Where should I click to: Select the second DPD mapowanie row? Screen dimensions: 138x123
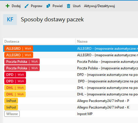(71, 81)
